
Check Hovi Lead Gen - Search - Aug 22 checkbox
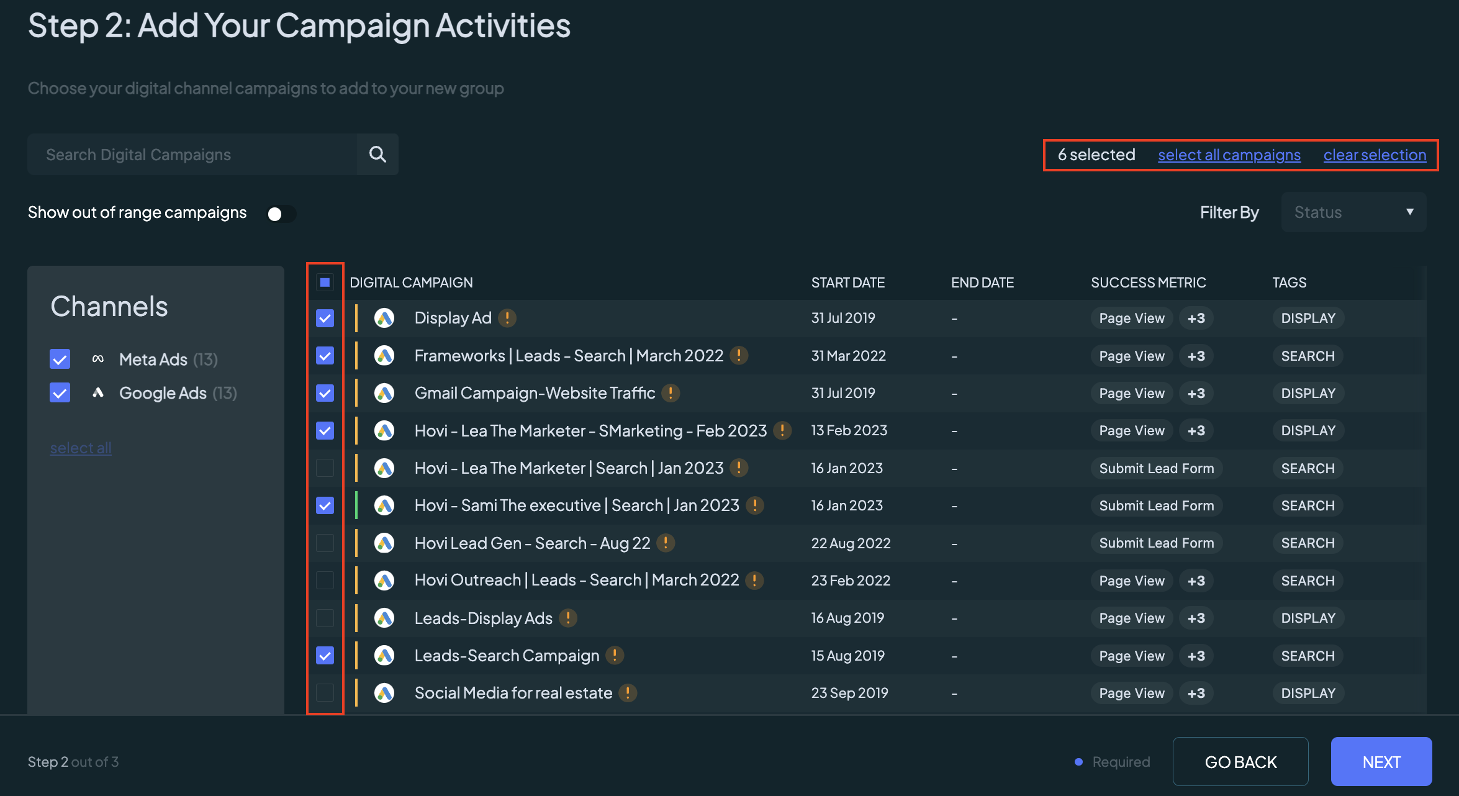325,543
